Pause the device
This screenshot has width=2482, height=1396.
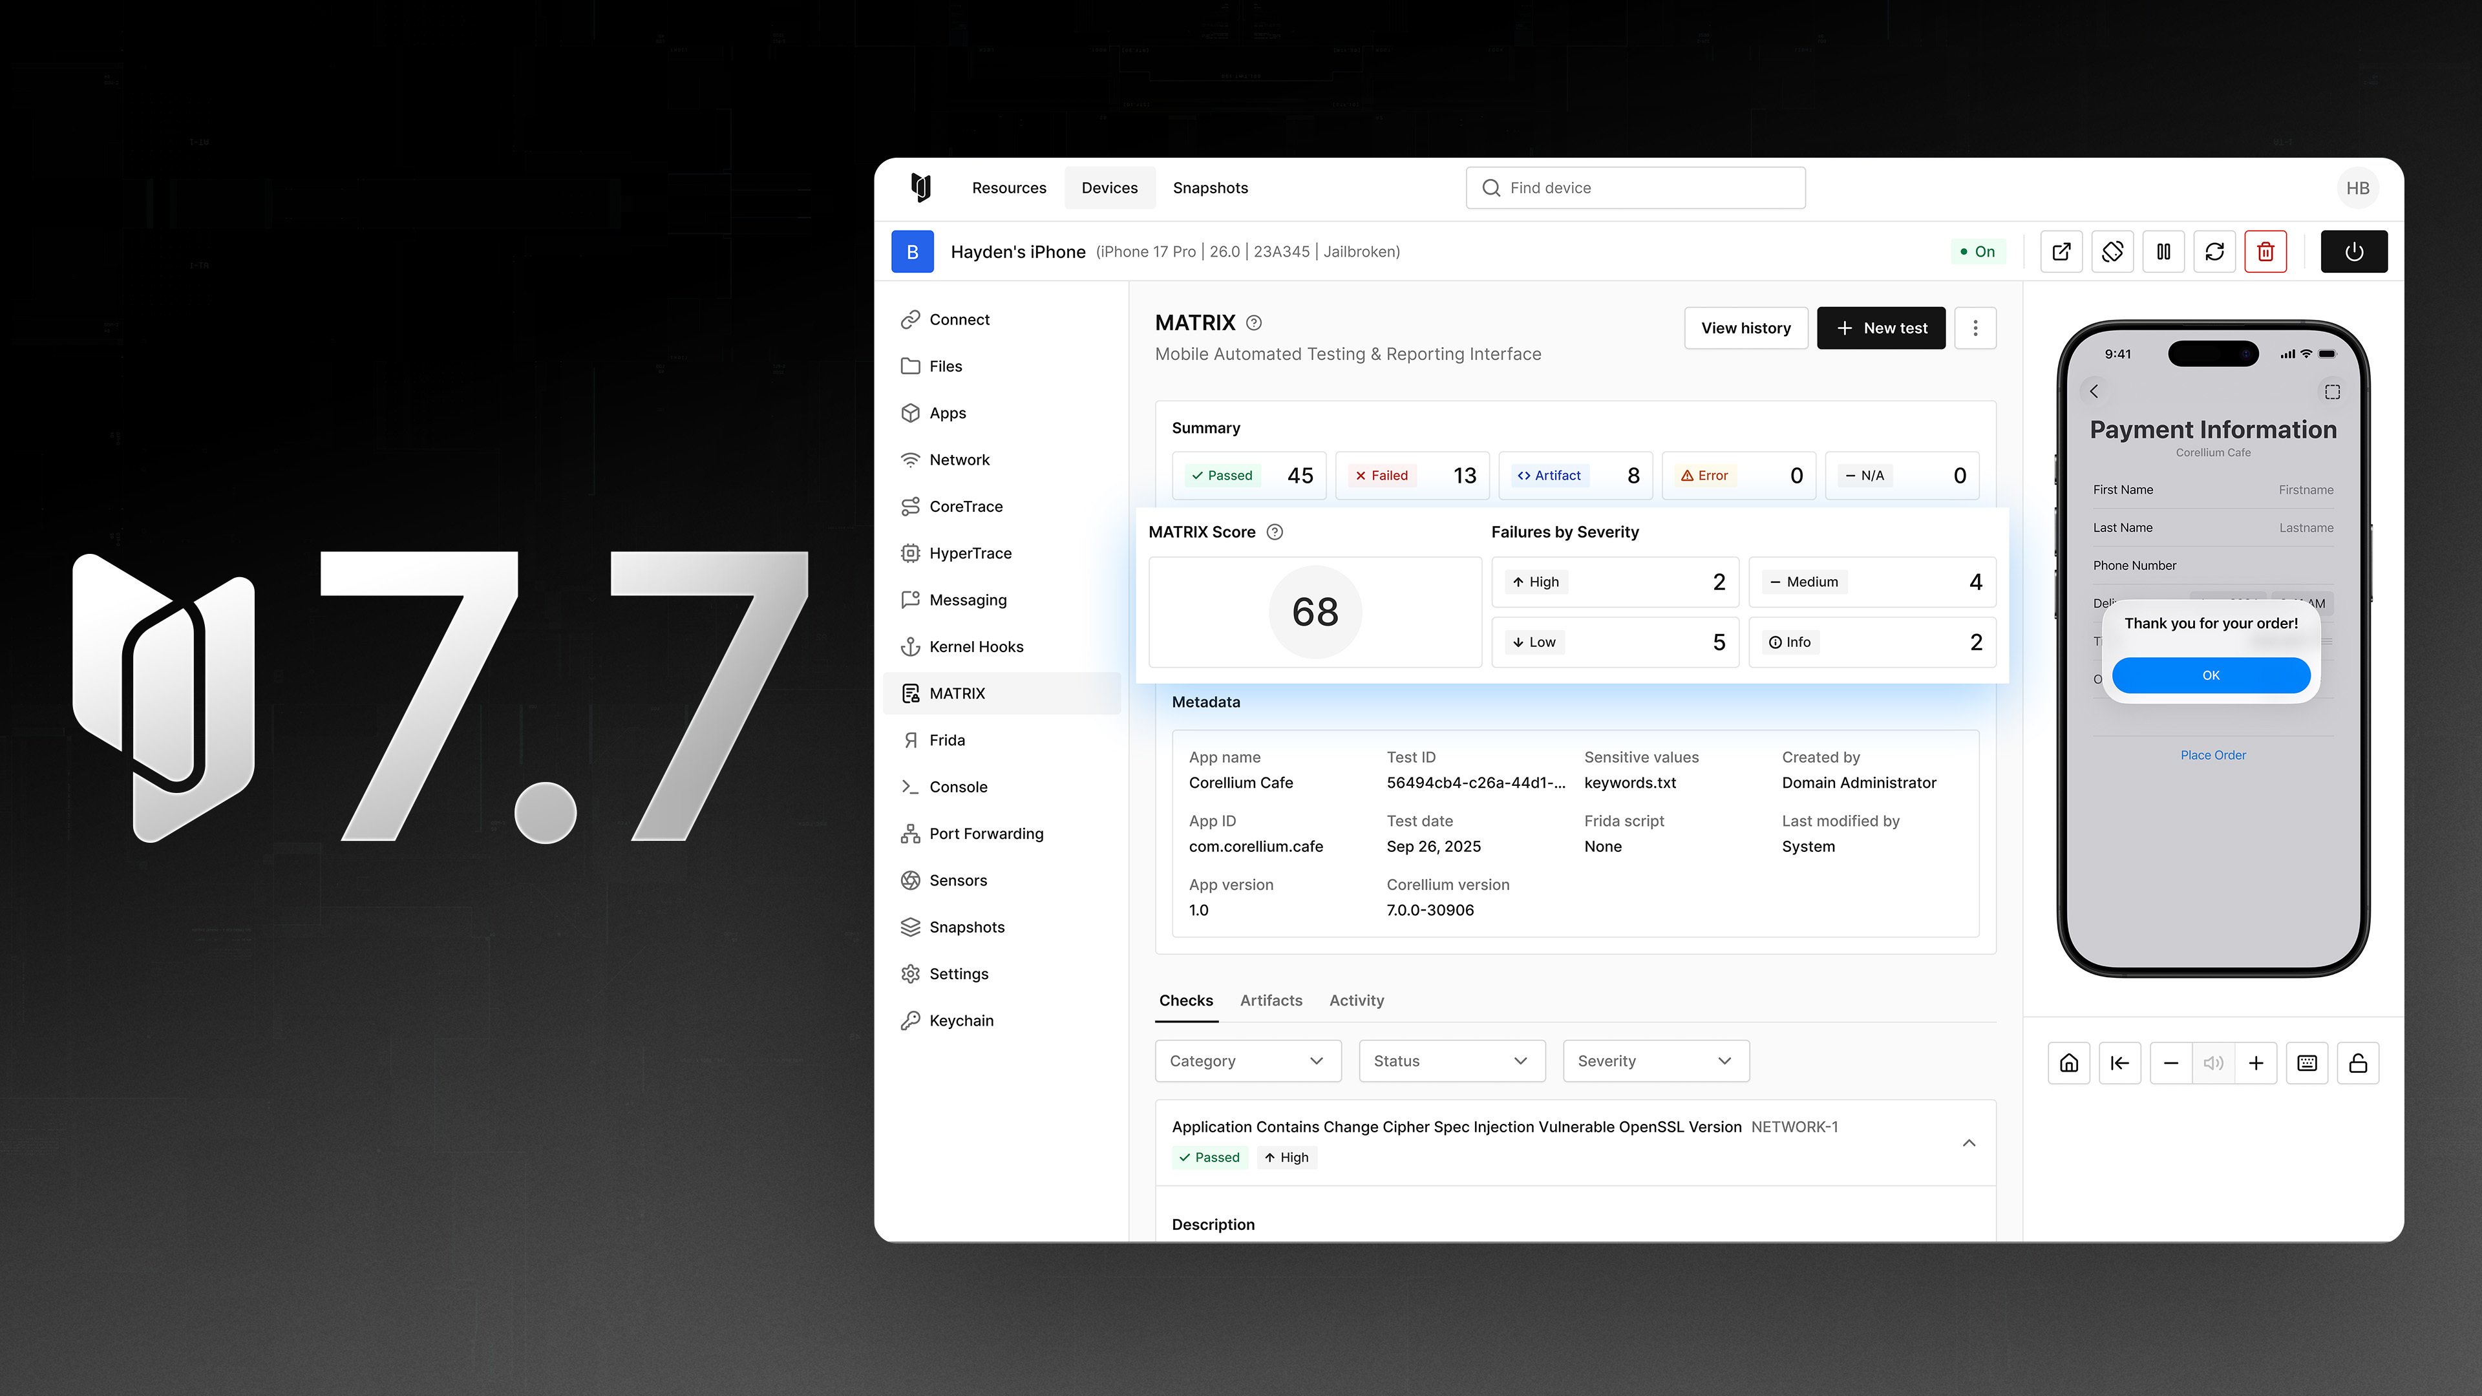pos(2163,251)
